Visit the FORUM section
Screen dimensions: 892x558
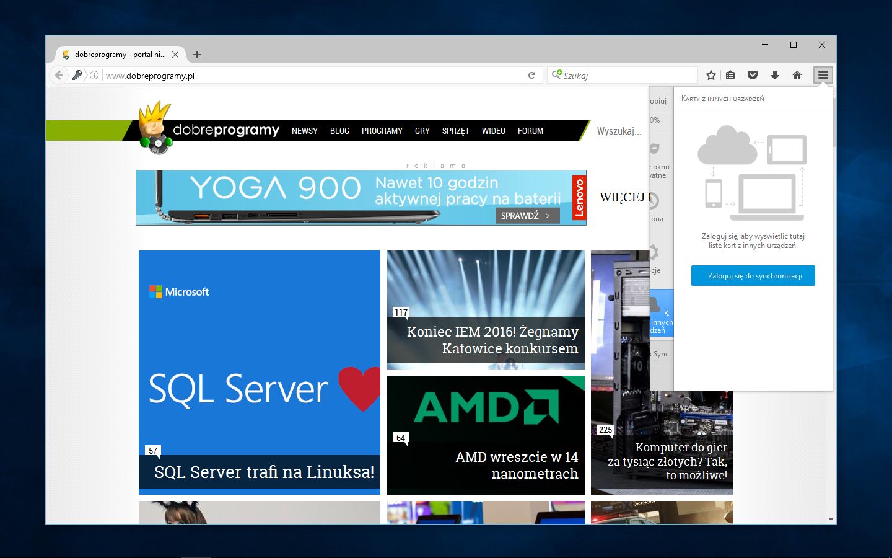[530, 131]
